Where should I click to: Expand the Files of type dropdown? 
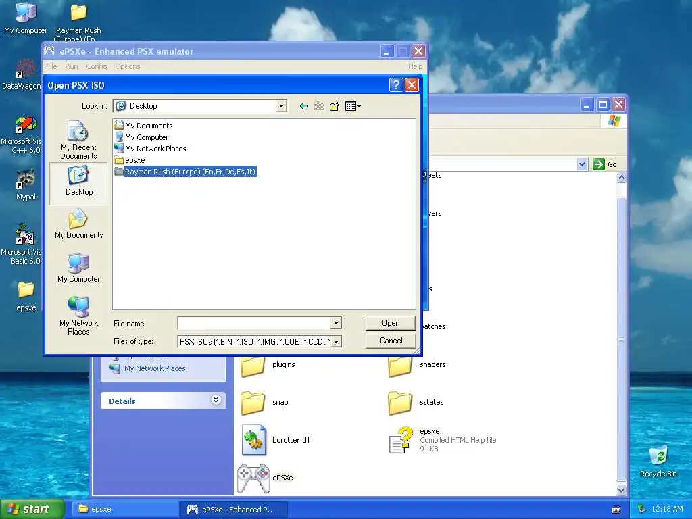[336, 341]
